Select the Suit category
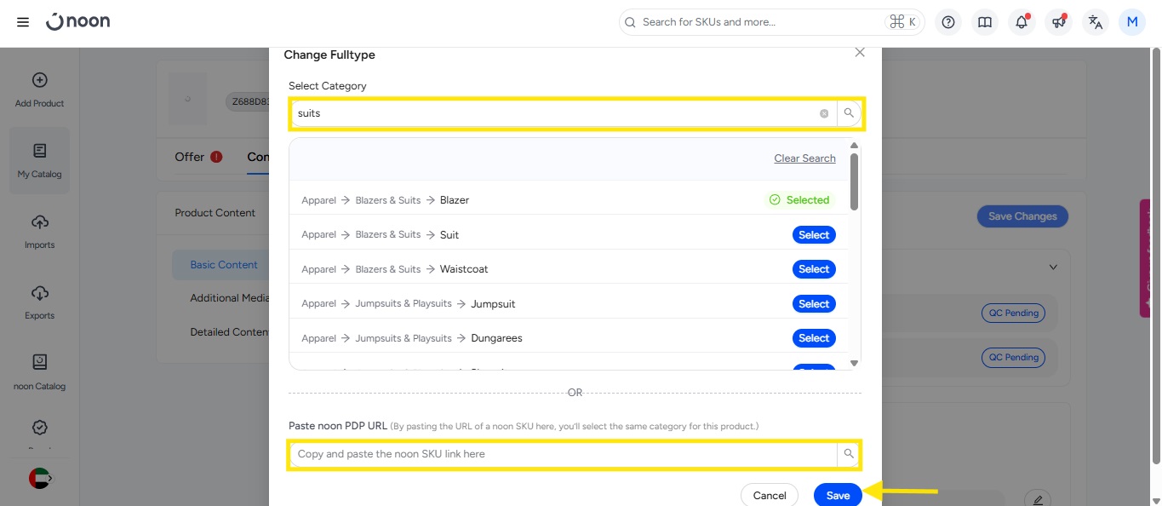Image resolution: width=1162 pixels, height=506 pixels. (x=813, y=235)
